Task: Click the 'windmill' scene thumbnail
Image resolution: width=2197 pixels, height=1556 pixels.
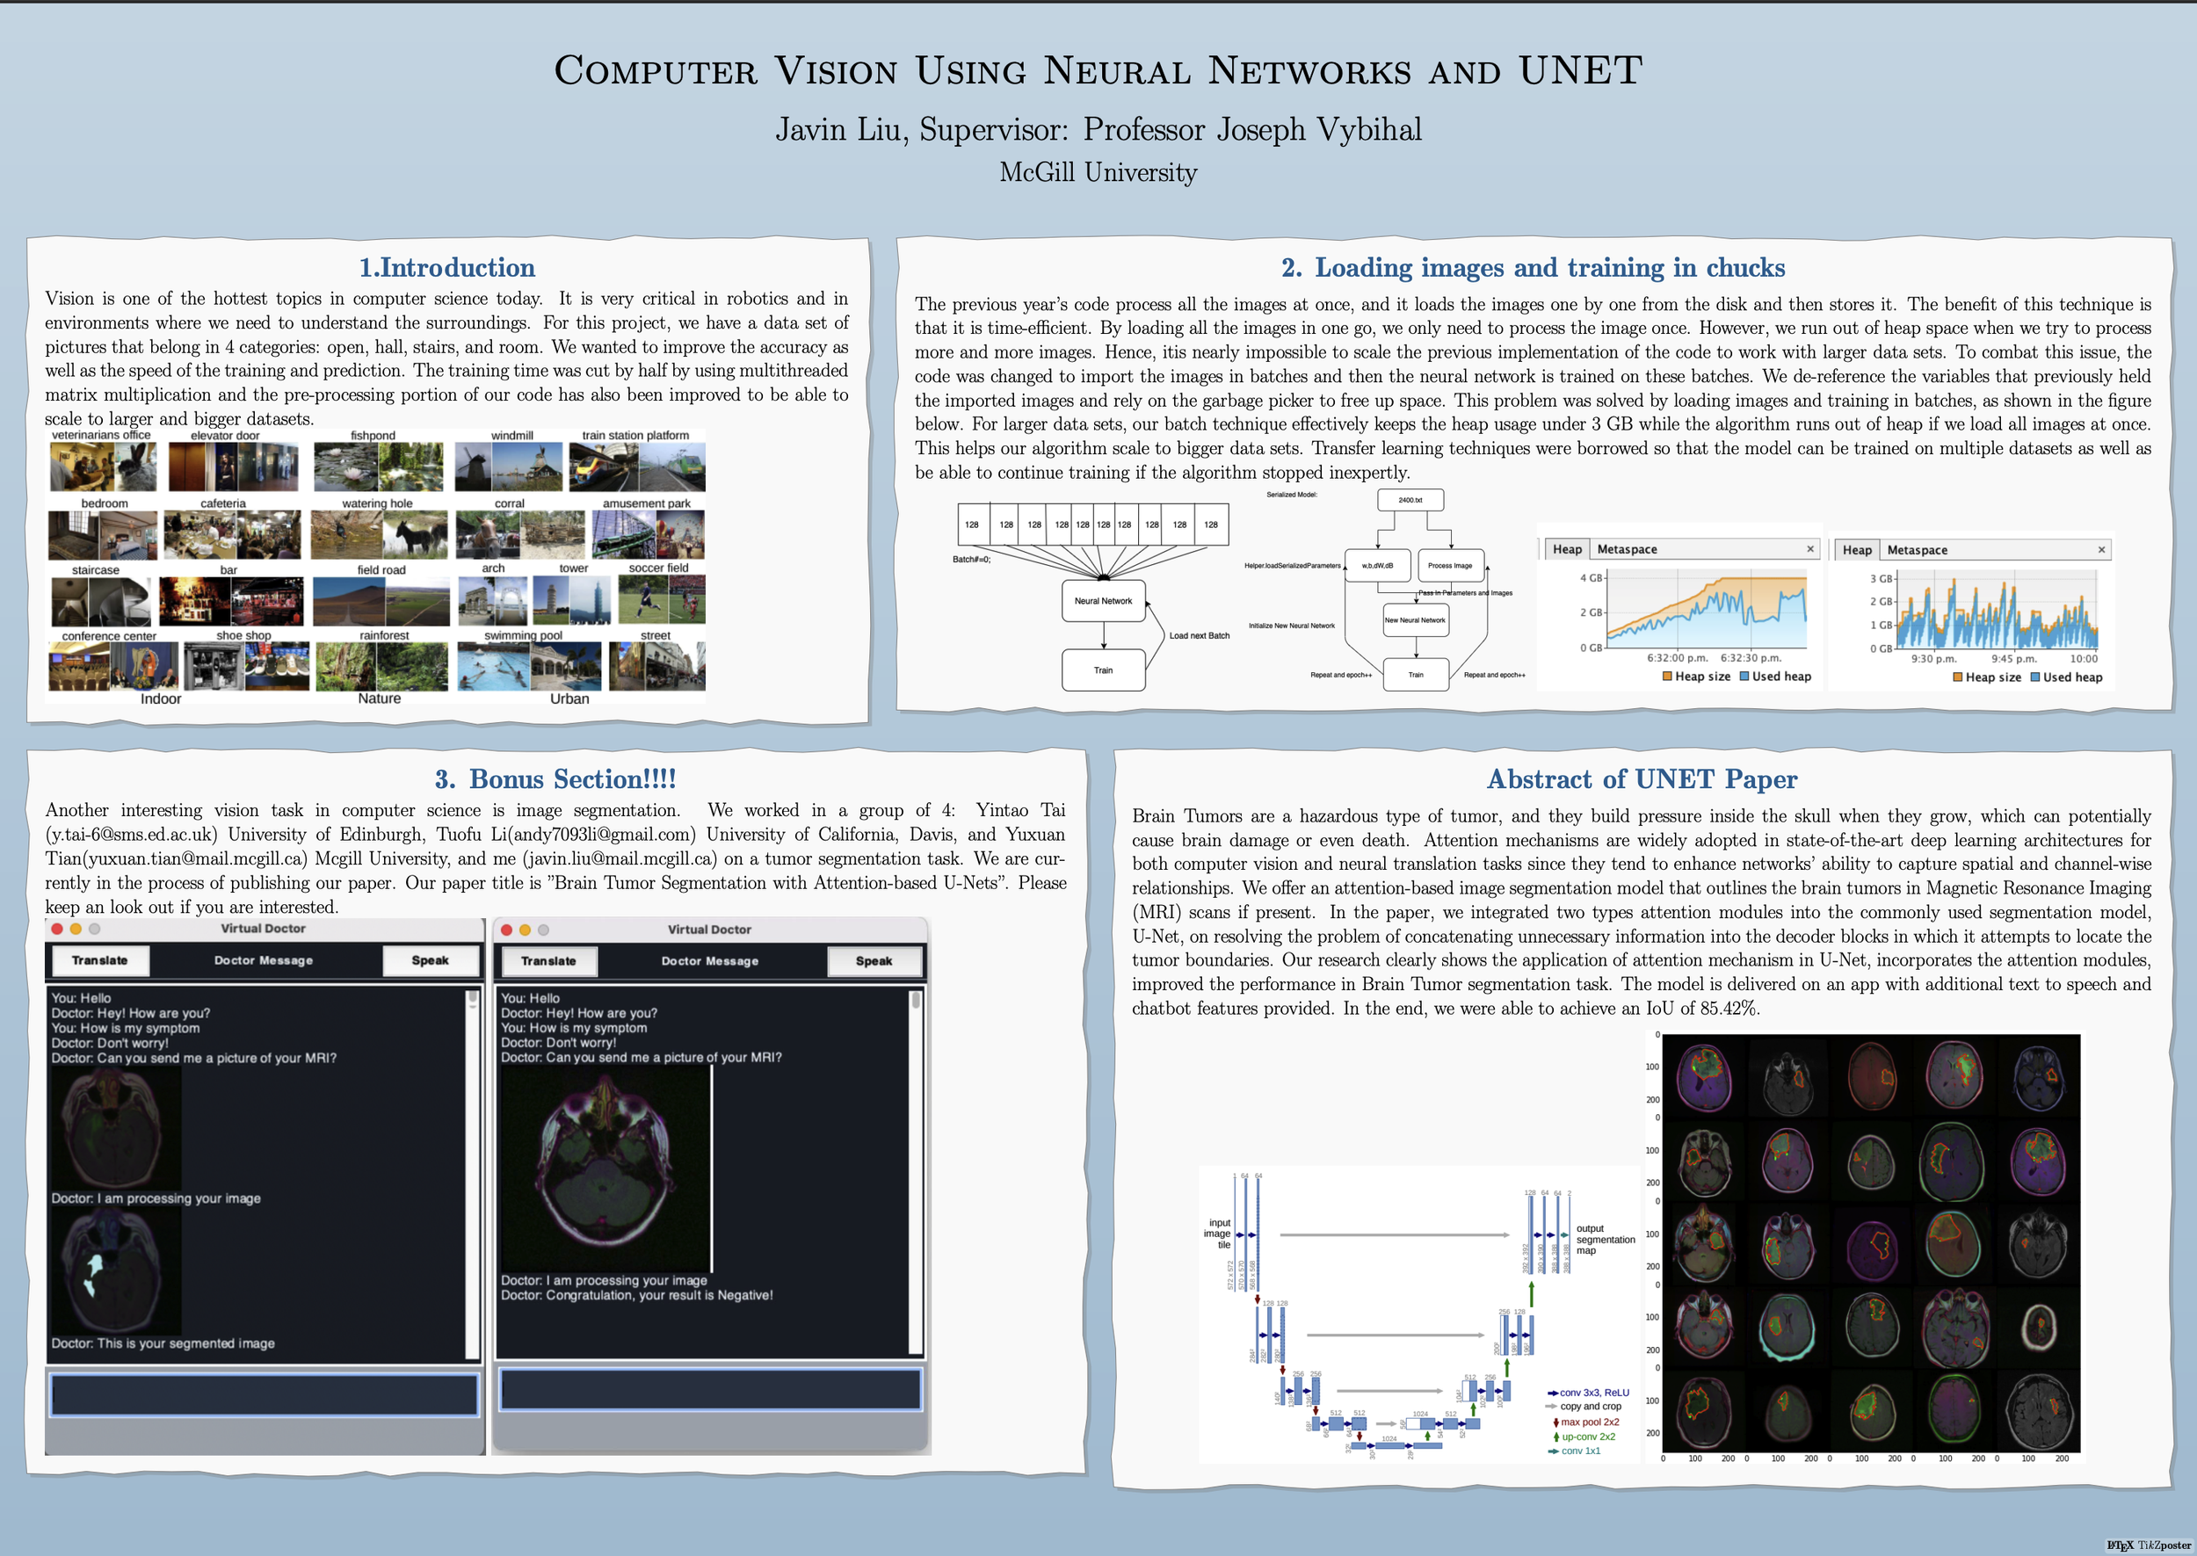Action: (509, 467)
